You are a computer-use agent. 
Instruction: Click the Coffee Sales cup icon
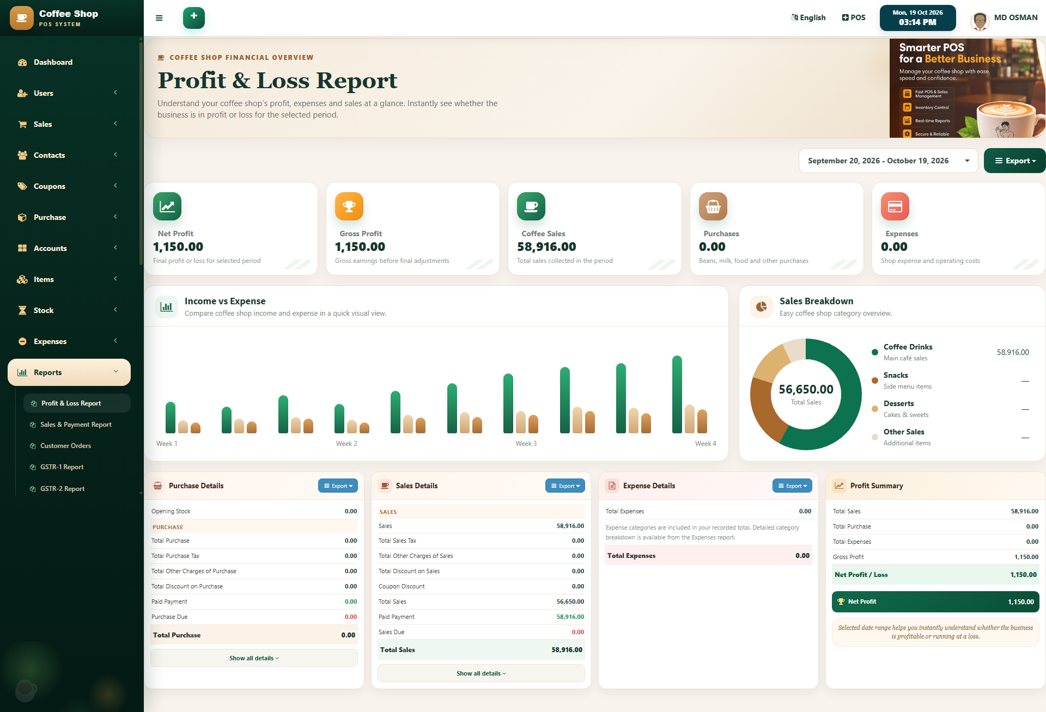coord(531,206)
